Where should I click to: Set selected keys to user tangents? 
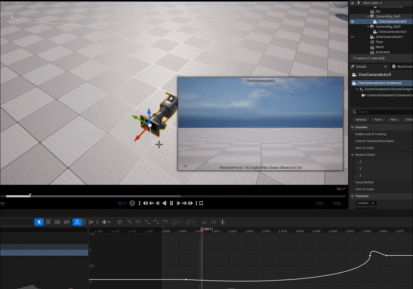click(129, 222)
